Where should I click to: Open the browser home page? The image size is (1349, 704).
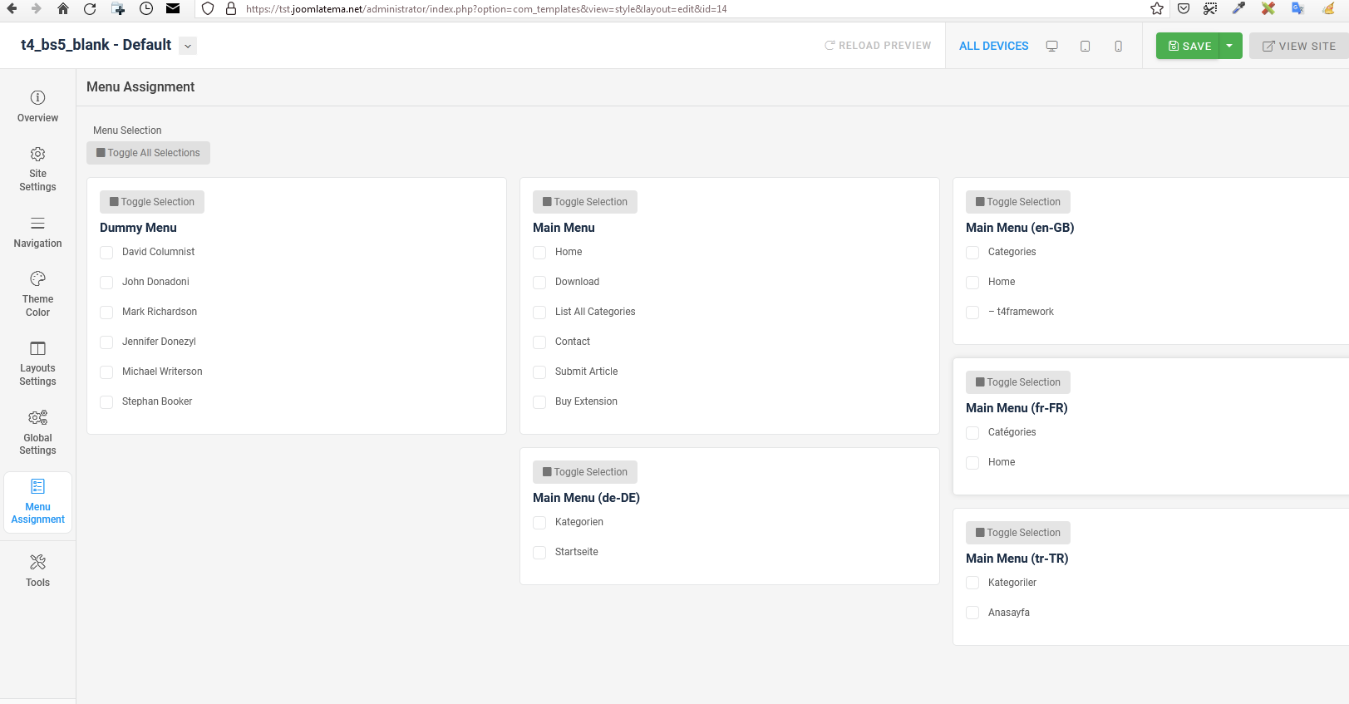pyautogui.click(x=63, y=8)
